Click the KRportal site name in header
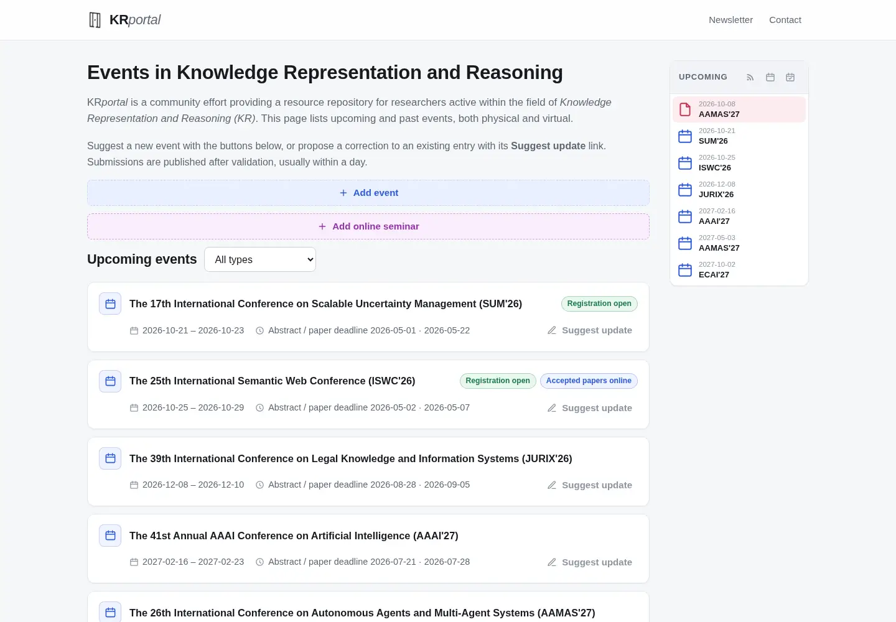896x622 pixels. click(135, 20)
